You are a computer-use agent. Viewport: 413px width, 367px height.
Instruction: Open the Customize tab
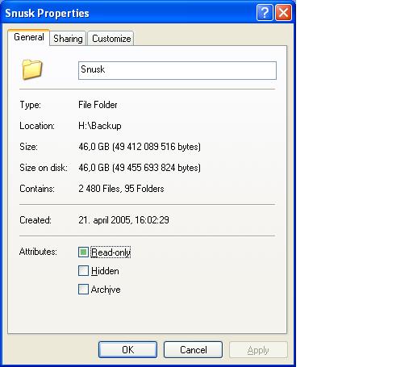pyautogui.click(x=111, y=39)
